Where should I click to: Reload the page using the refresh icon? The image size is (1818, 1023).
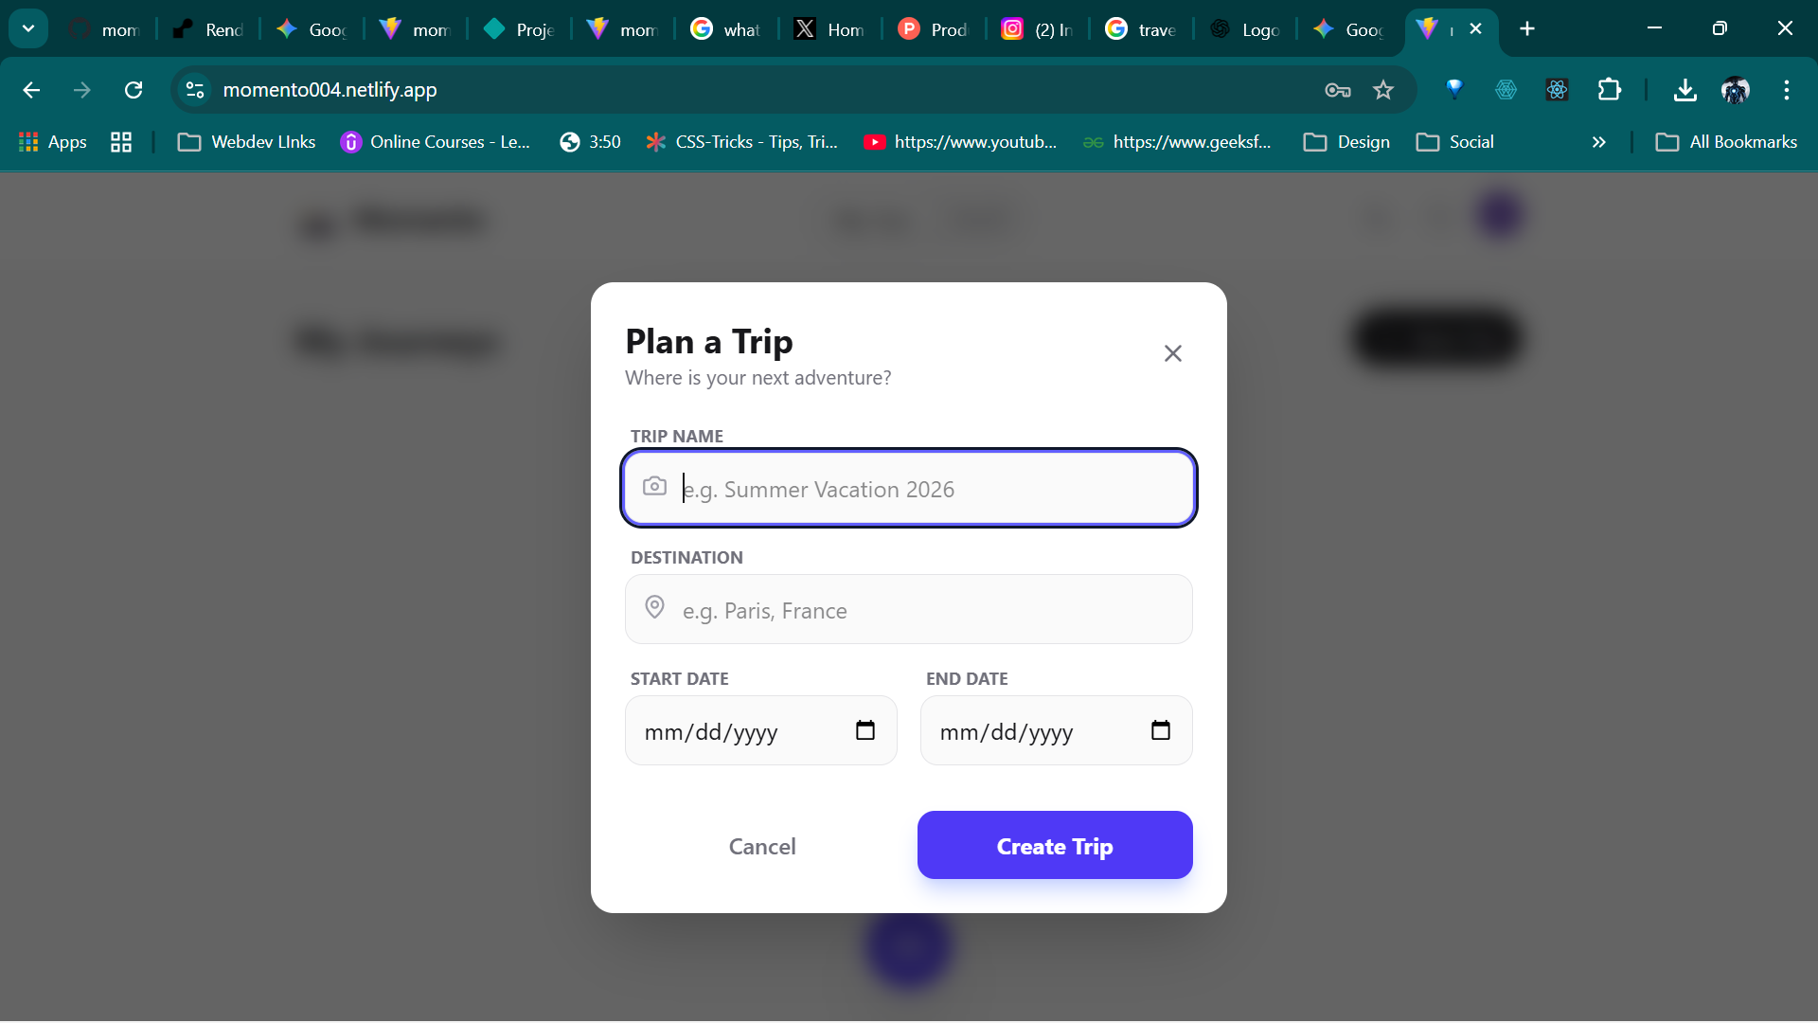(134, 89)
